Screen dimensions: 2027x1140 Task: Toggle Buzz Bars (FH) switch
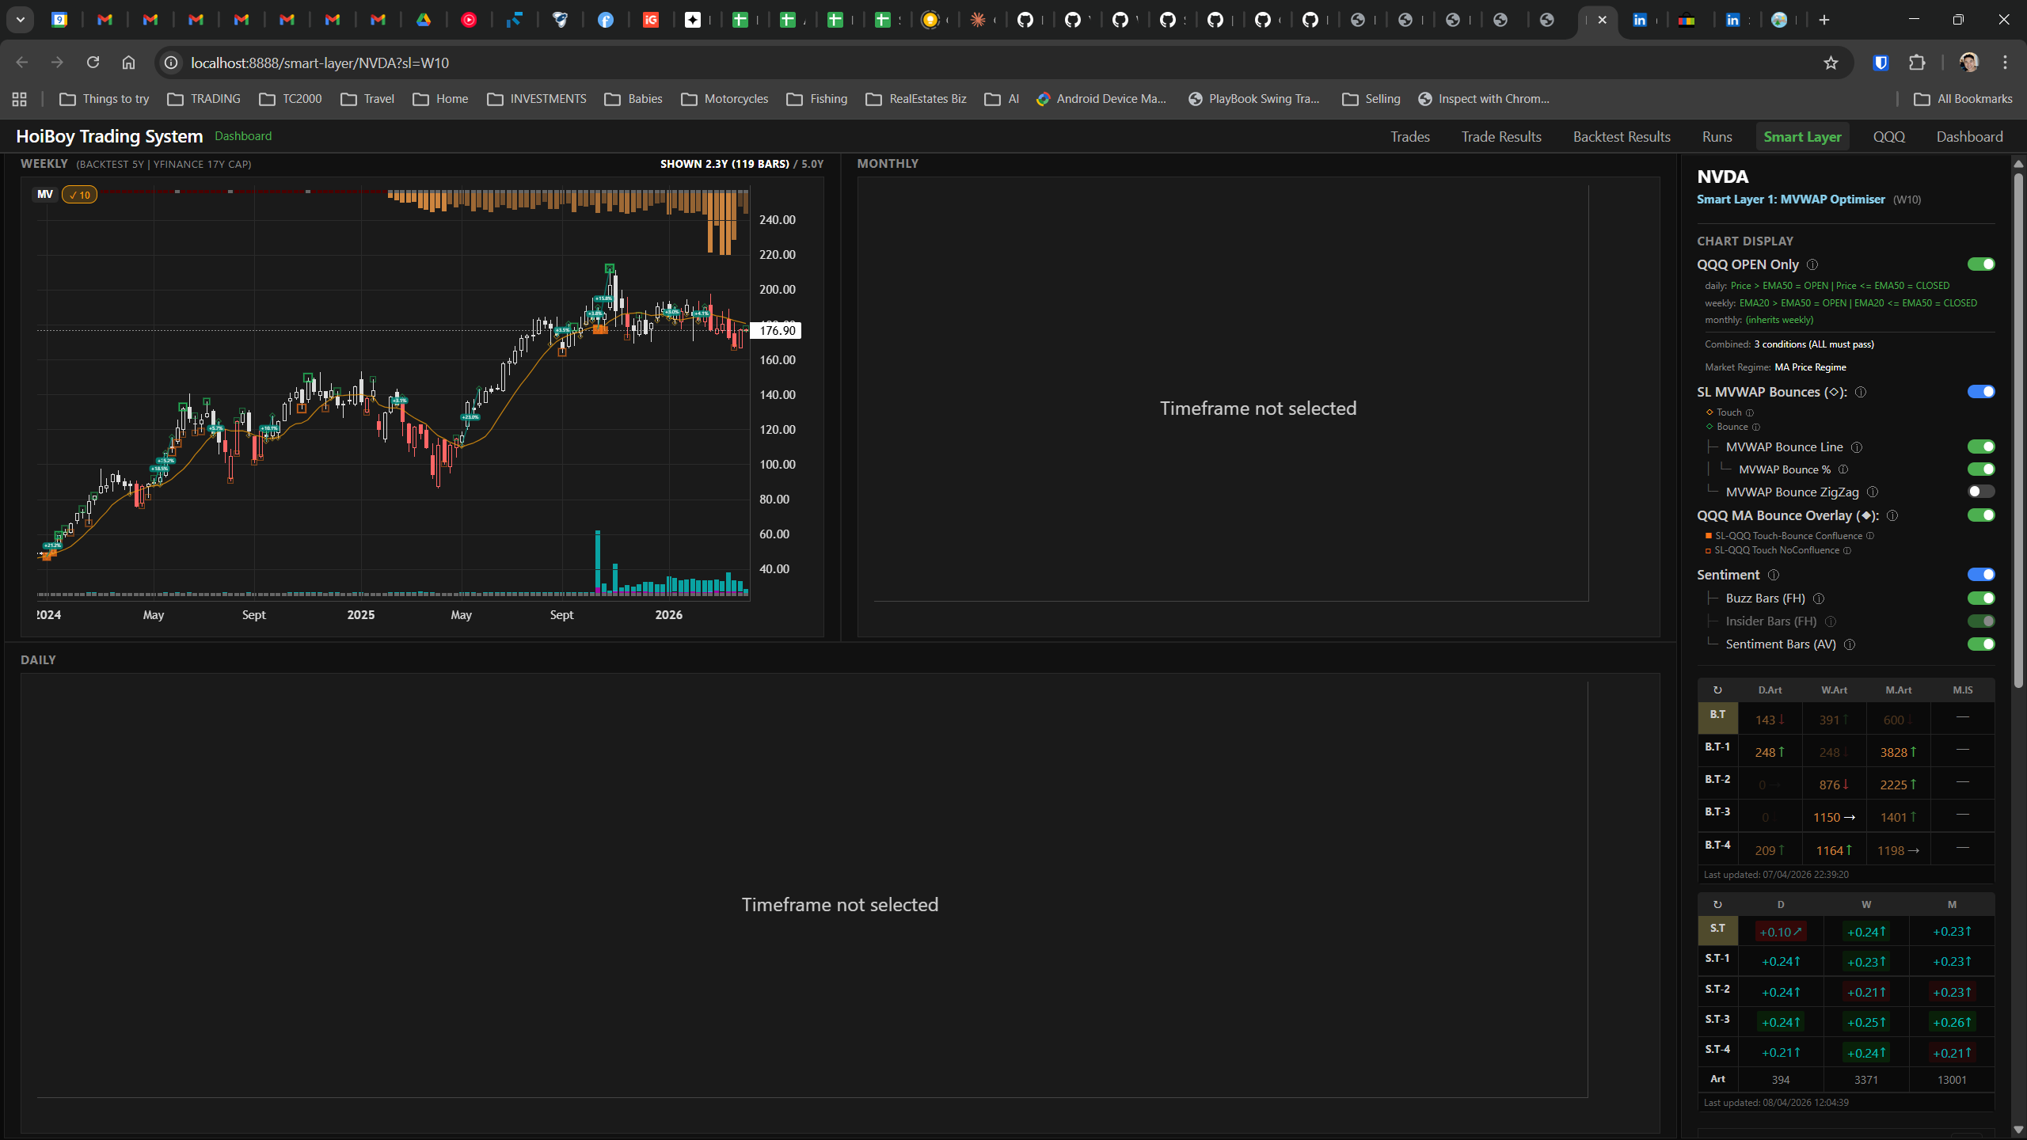[1981, 598]
